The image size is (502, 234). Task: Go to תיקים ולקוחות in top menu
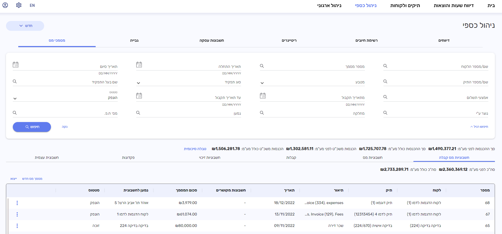coord(405,5)
